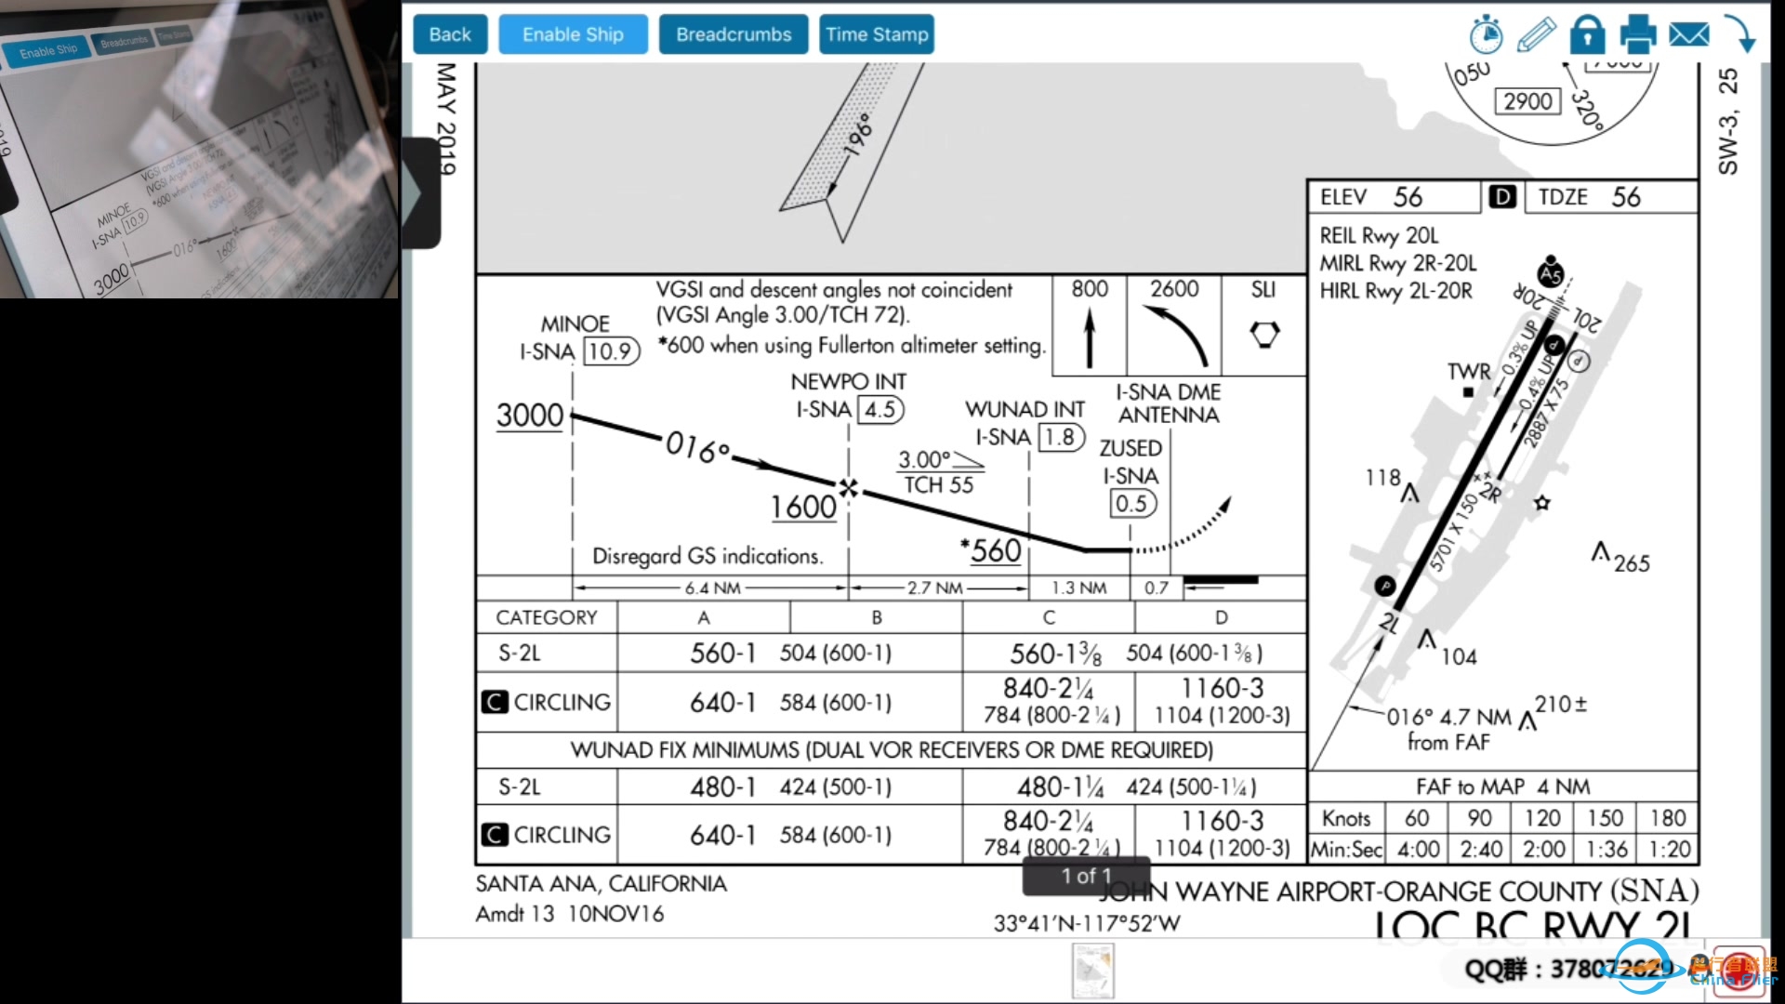Click the Back navigation button
The height and width of the screenshot is (1004, 1785).
click(x=450, y=34)
